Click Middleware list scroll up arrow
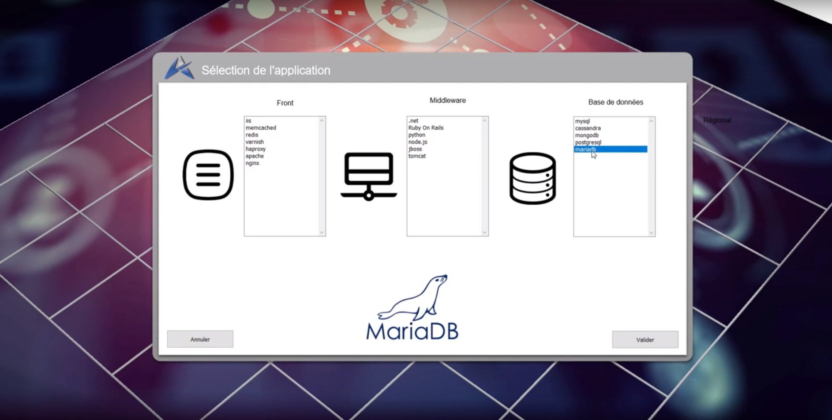The image size is (832, 420). click(x=484, y=121)
